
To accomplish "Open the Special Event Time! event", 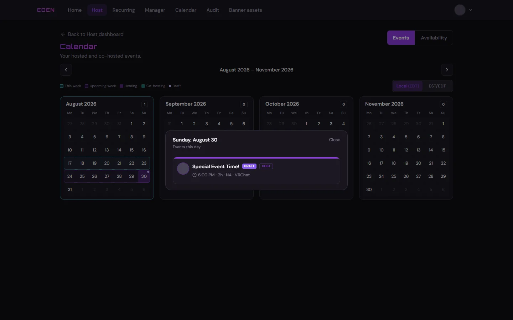I will click(x=256, y=170).
